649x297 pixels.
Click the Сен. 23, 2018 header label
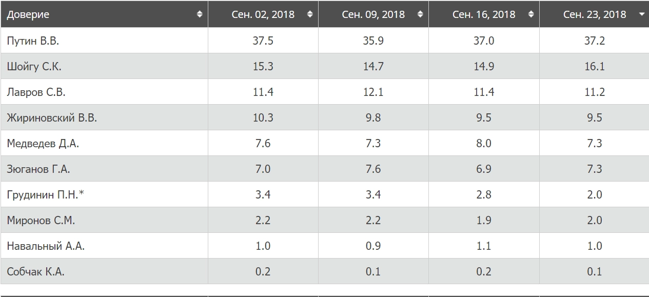click(595, 14)
